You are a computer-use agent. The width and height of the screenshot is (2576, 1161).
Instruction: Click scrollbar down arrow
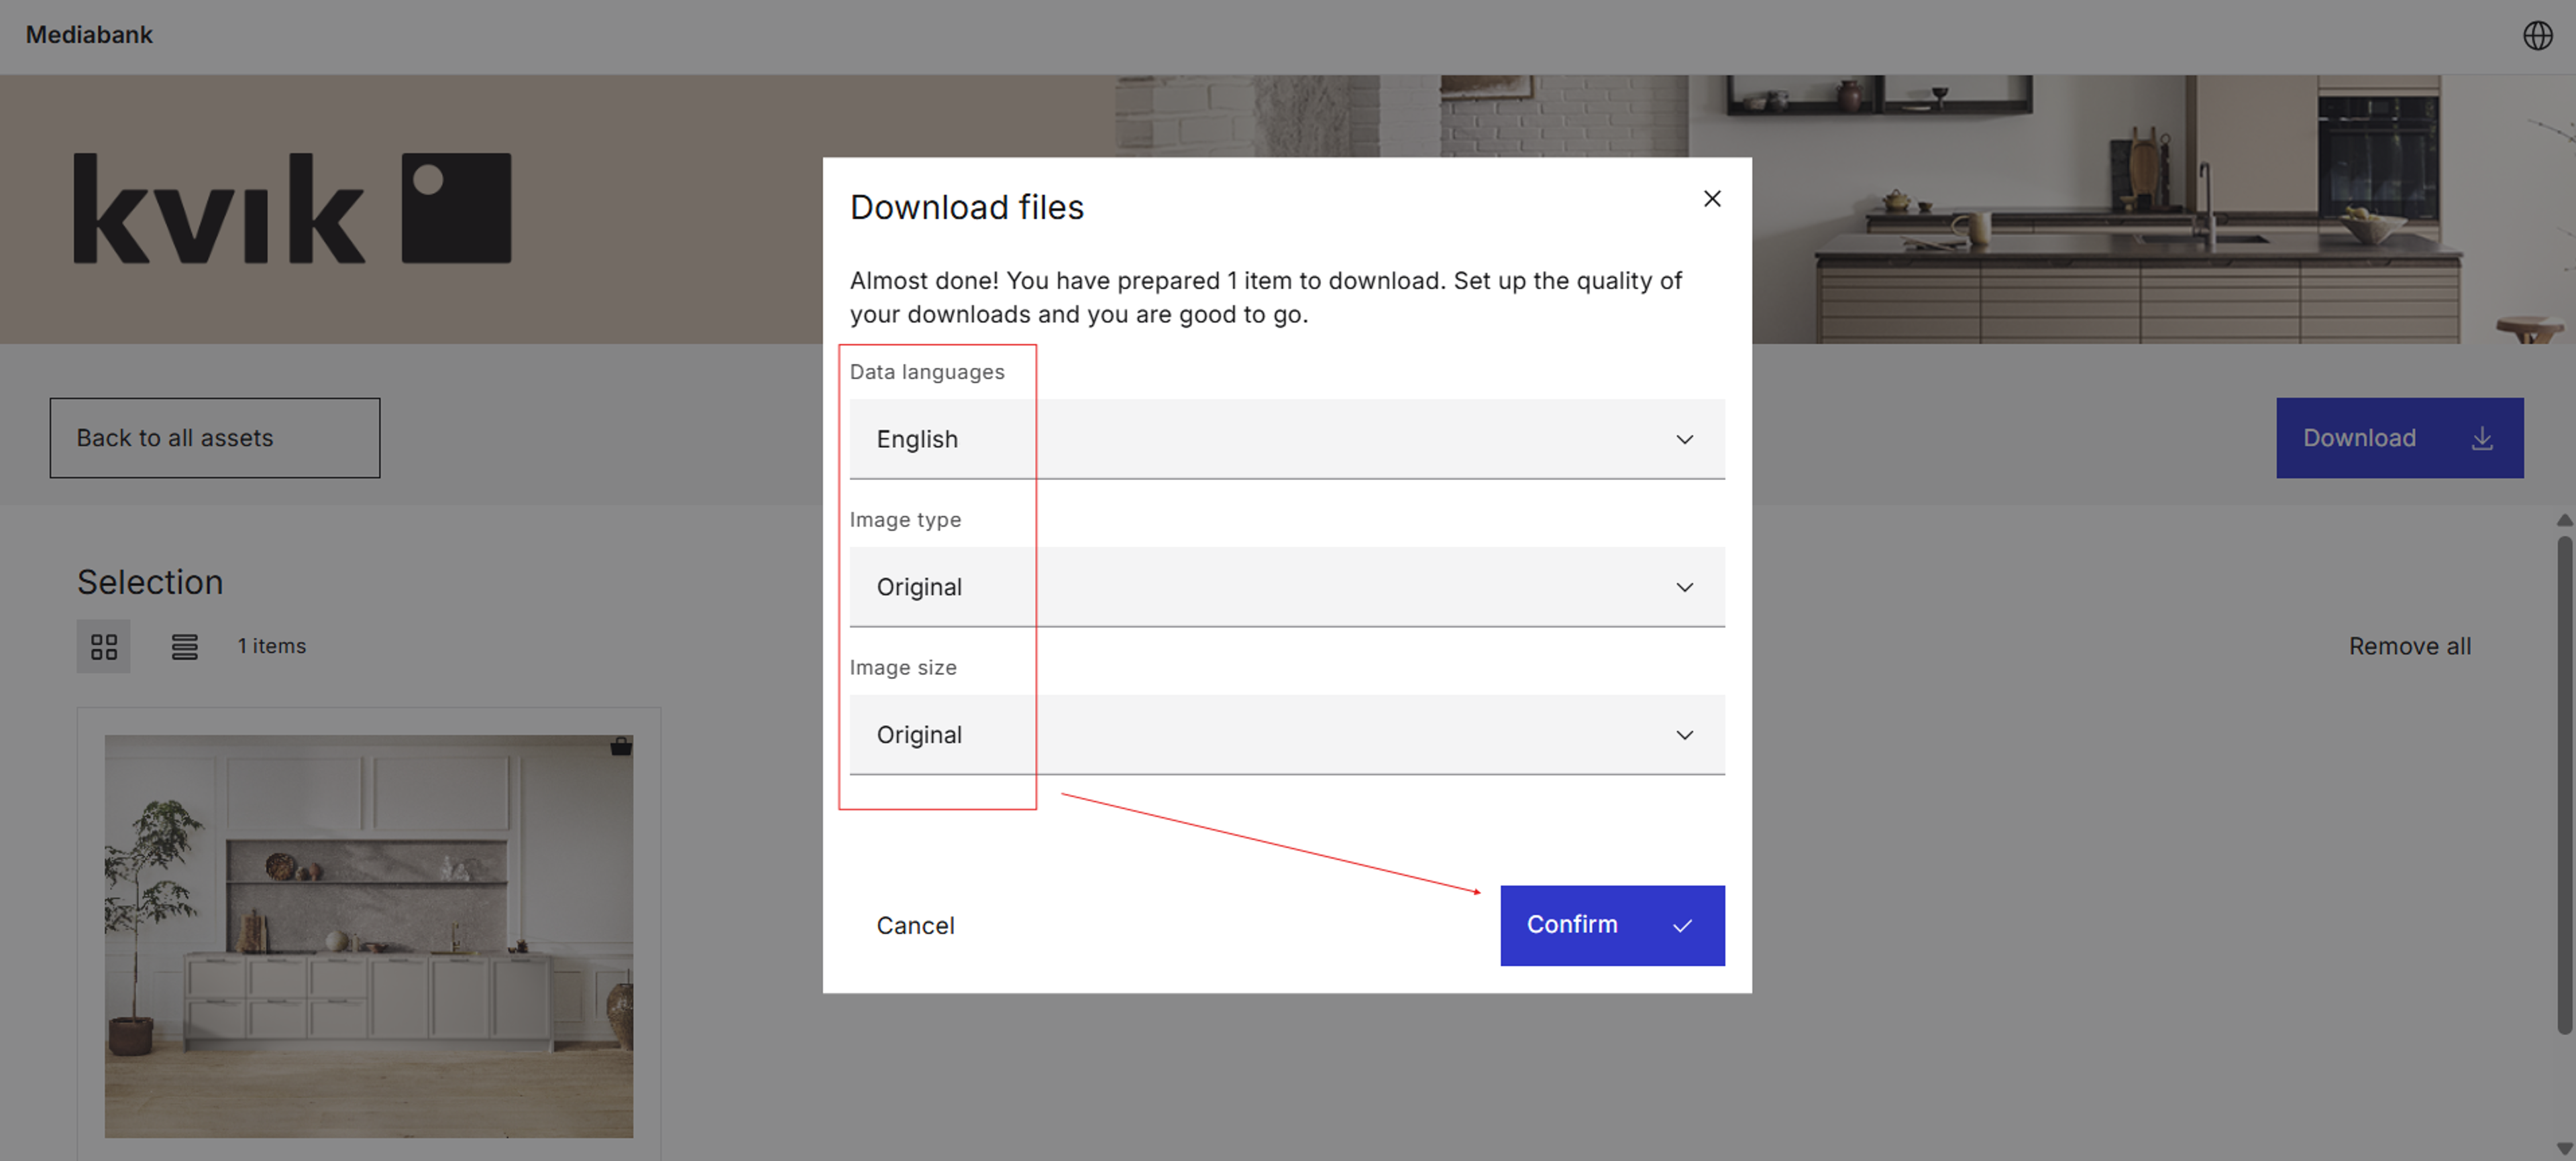coord(2564,1149)
